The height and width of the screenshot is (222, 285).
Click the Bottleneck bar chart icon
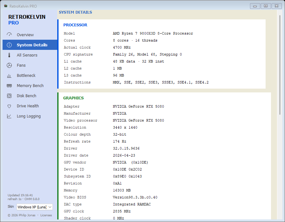[9, 76]
